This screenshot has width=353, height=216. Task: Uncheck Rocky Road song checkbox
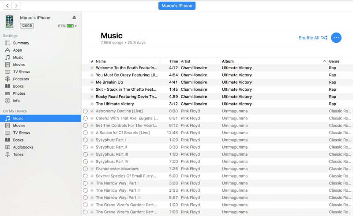pos(92,97)
